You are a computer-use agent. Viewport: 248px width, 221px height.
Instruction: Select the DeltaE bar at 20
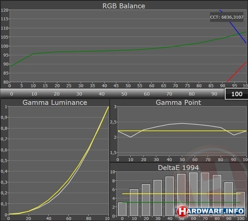pos(146,200)
